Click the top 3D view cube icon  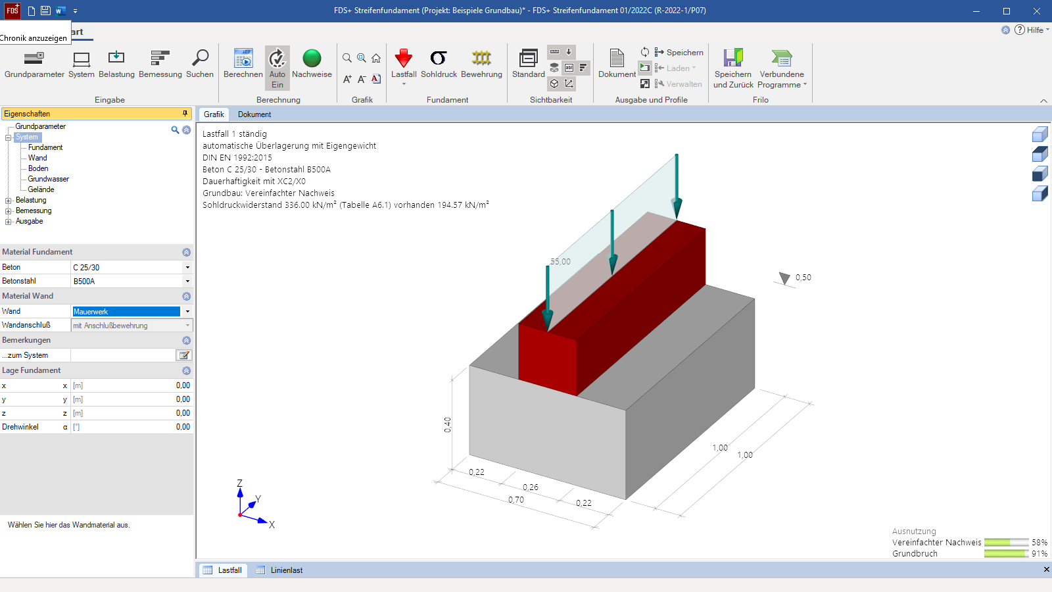tap(1040, 135)
